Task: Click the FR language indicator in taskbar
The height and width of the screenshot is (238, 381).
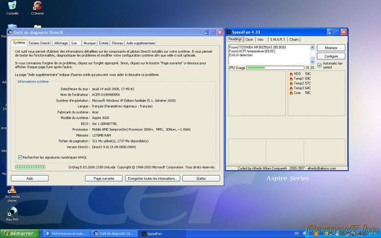Action: pos(296,234)
